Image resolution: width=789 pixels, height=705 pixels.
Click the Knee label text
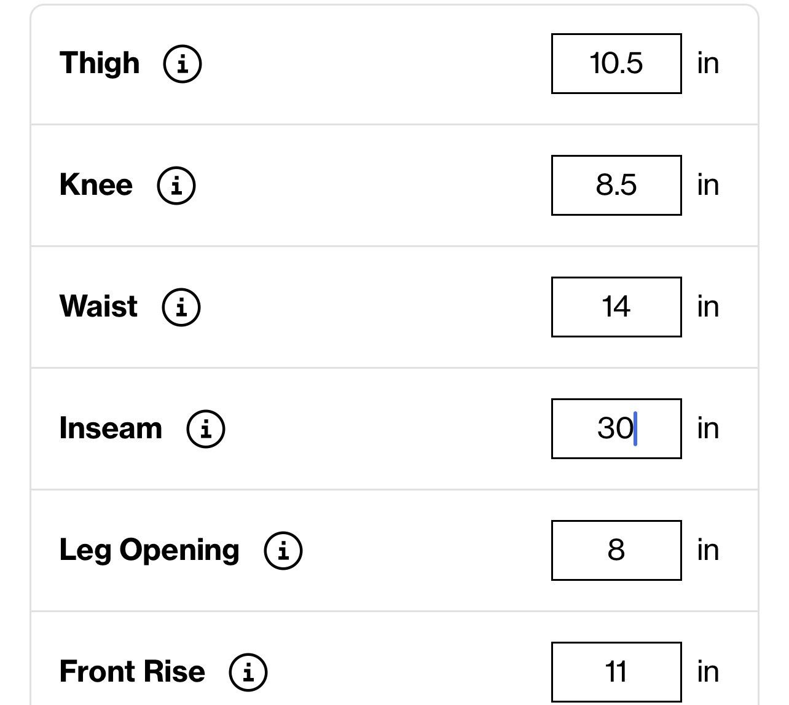coord(96,185)
